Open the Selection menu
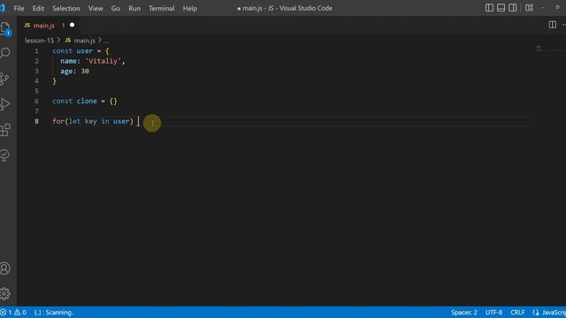Screen dimensions: 566x318 point(66,8)
